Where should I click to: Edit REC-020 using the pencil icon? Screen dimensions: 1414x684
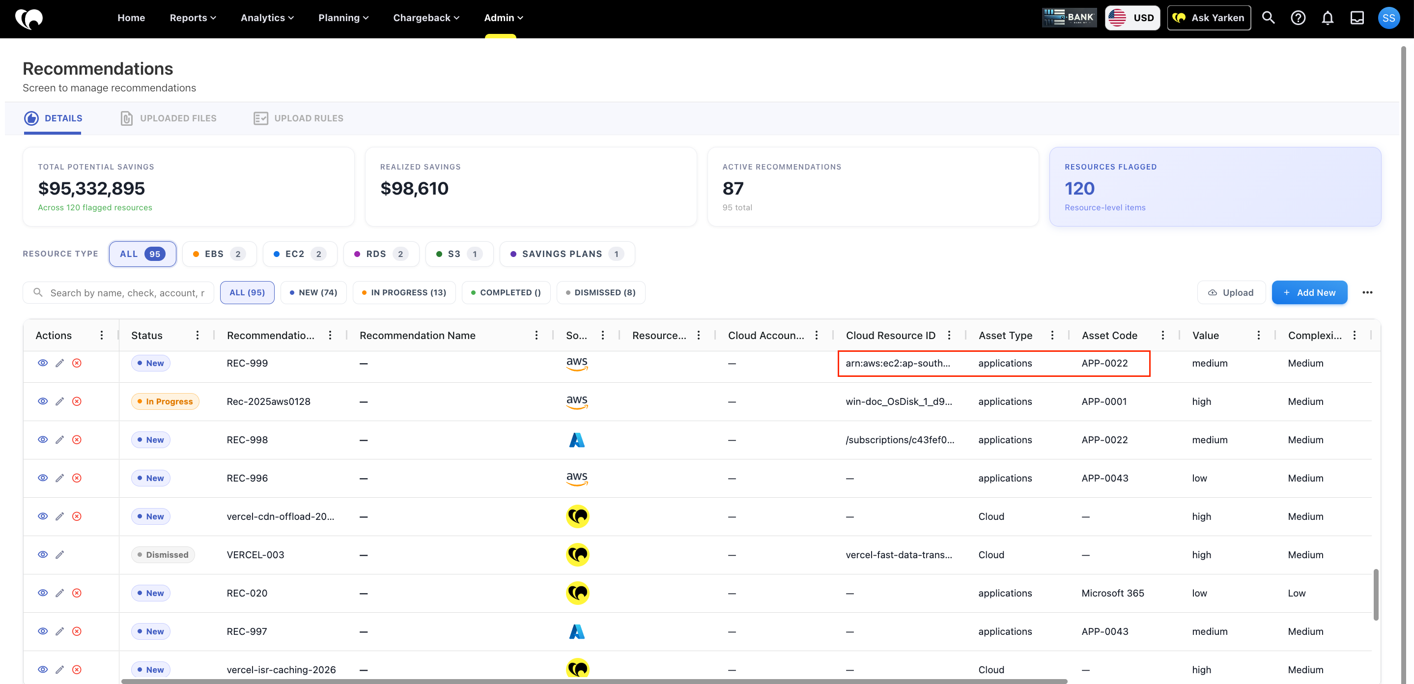coord(60,594)
